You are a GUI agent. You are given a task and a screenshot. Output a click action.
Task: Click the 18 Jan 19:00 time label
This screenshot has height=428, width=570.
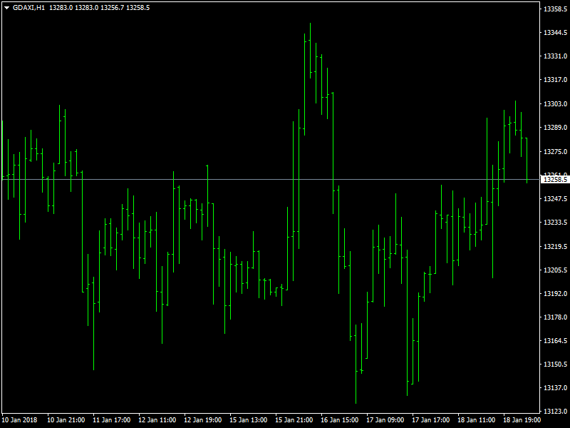tap(522, 420)
